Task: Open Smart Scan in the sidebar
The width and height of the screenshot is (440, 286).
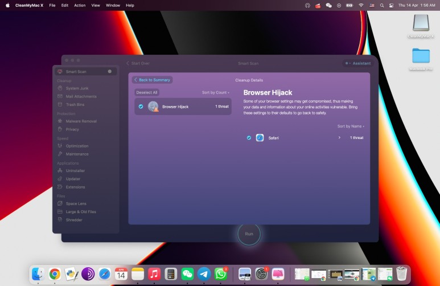Action: click(85, 72)
